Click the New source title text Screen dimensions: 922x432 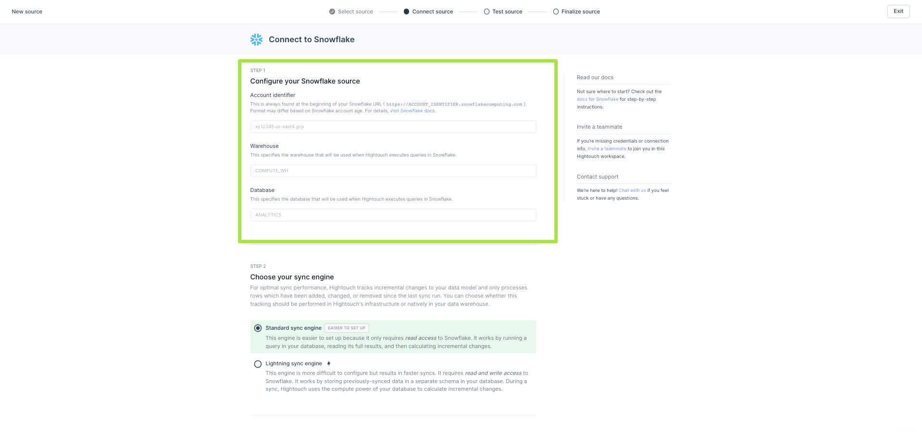point(27,12)
